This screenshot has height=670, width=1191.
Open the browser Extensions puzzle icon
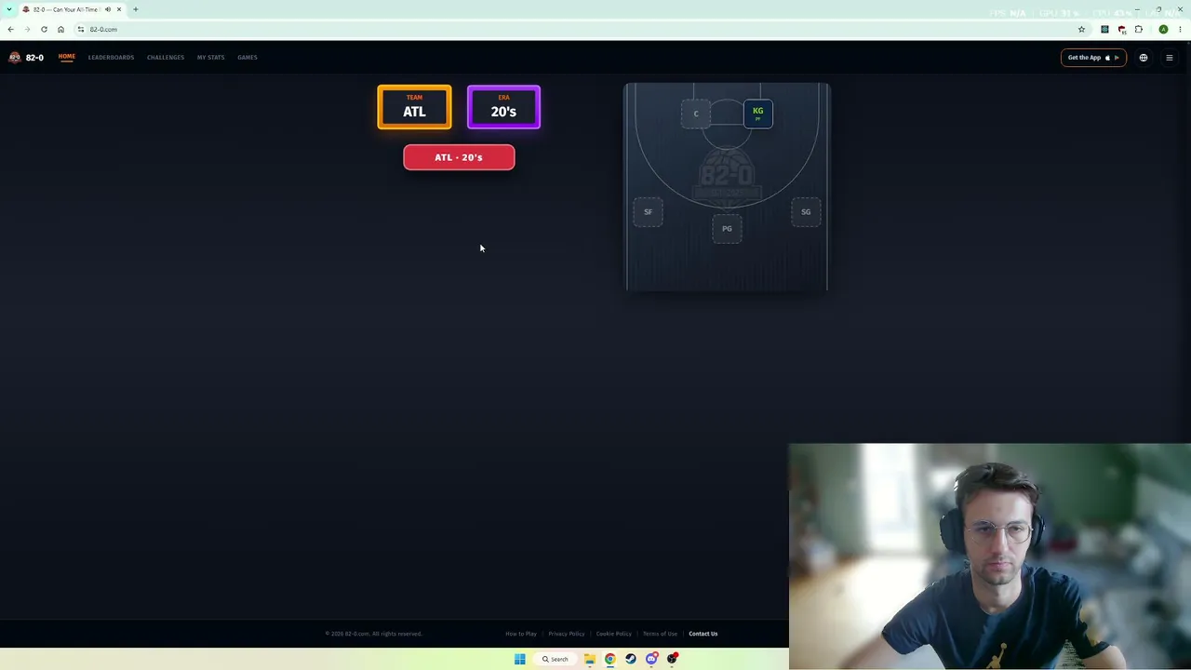1138,29
